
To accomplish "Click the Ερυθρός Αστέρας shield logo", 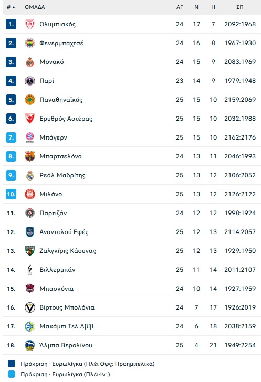I will [x=30, y=119].
